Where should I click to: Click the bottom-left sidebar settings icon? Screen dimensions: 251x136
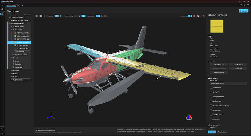point(3,133)
